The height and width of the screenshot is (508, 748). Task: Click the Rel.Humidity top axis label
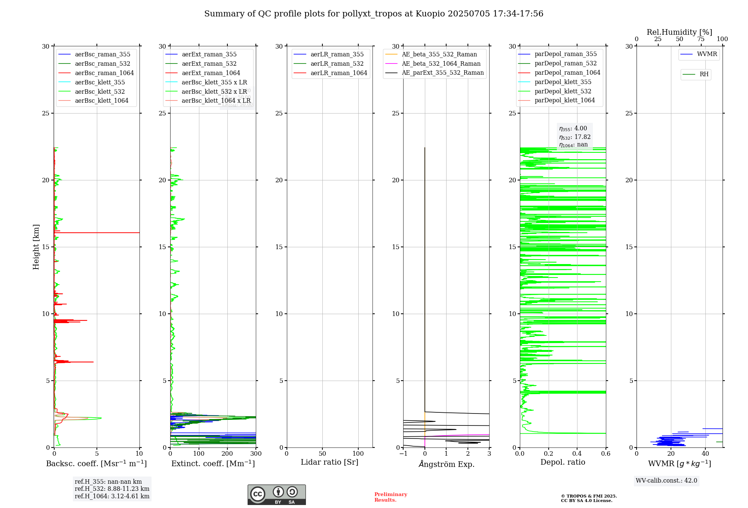679,32
